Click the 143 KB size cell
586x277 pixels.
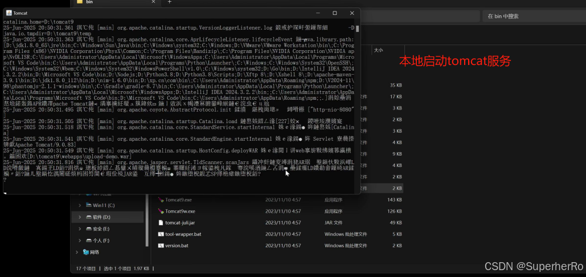pos(395,200)
